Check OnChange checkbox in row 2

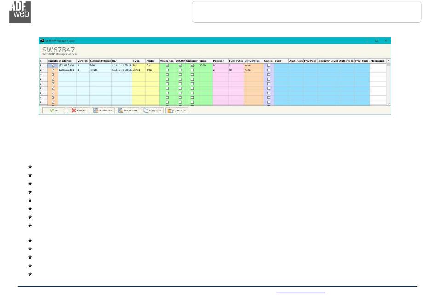point(167,70)
